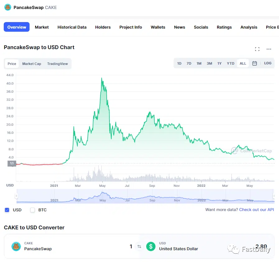Set chart range to 1Y
This screenshot has height=262, width=279.
pyautogui.click(x=219, y=63)
